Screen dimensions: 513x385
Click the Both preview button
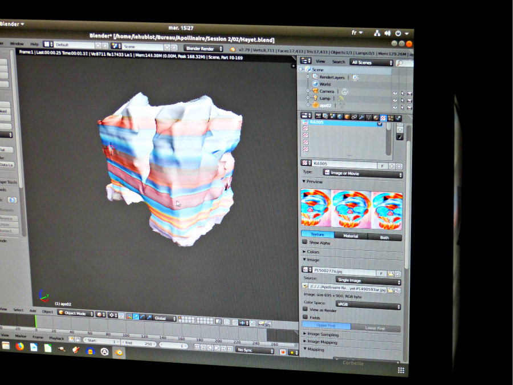click(384, 237)
